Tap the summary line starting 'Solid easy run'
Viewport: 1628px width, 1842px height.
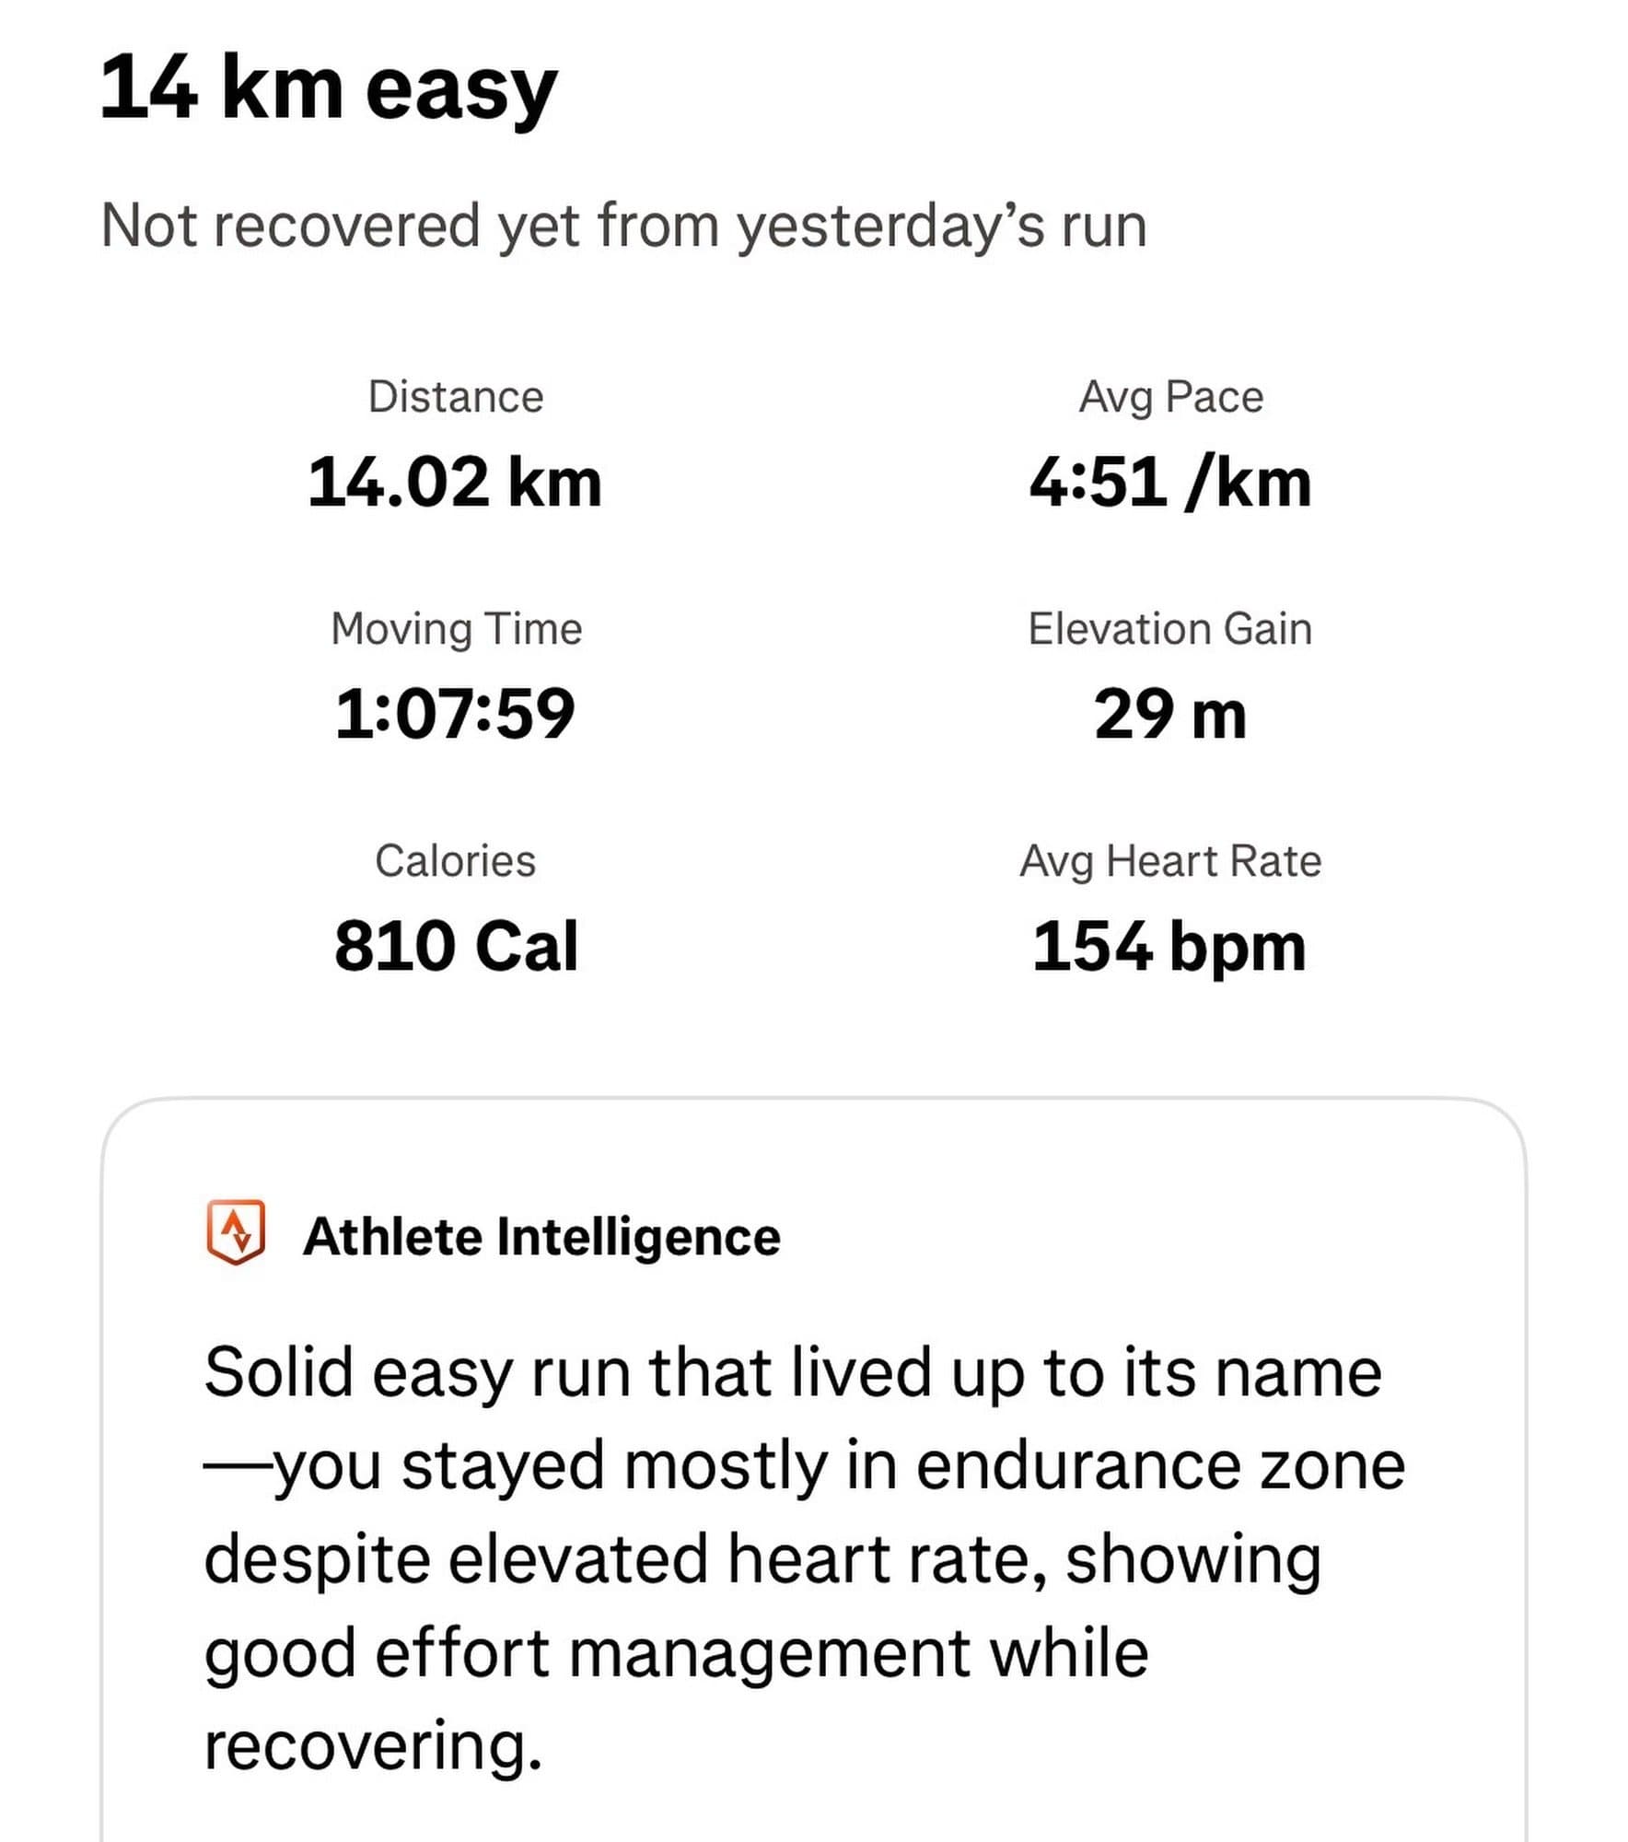(x=792, y=1373)
